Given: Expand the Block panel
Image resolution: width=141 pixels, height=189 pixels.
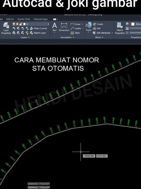Looking at the screenshot, I should (99, 37).
